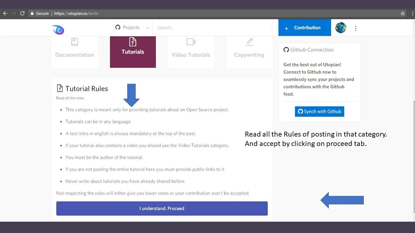415x233 pixels.
Task: Click the browser back arrow
Action: (x=5, y=13)
